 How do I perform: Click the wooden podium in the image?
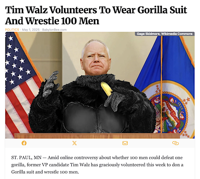pos(97,136)
